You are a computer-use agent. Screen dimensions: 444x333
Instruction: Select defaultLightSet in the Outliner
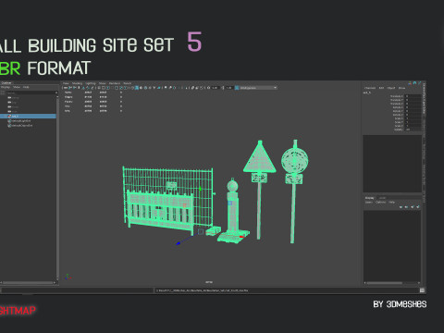click(x=20, y=121)
